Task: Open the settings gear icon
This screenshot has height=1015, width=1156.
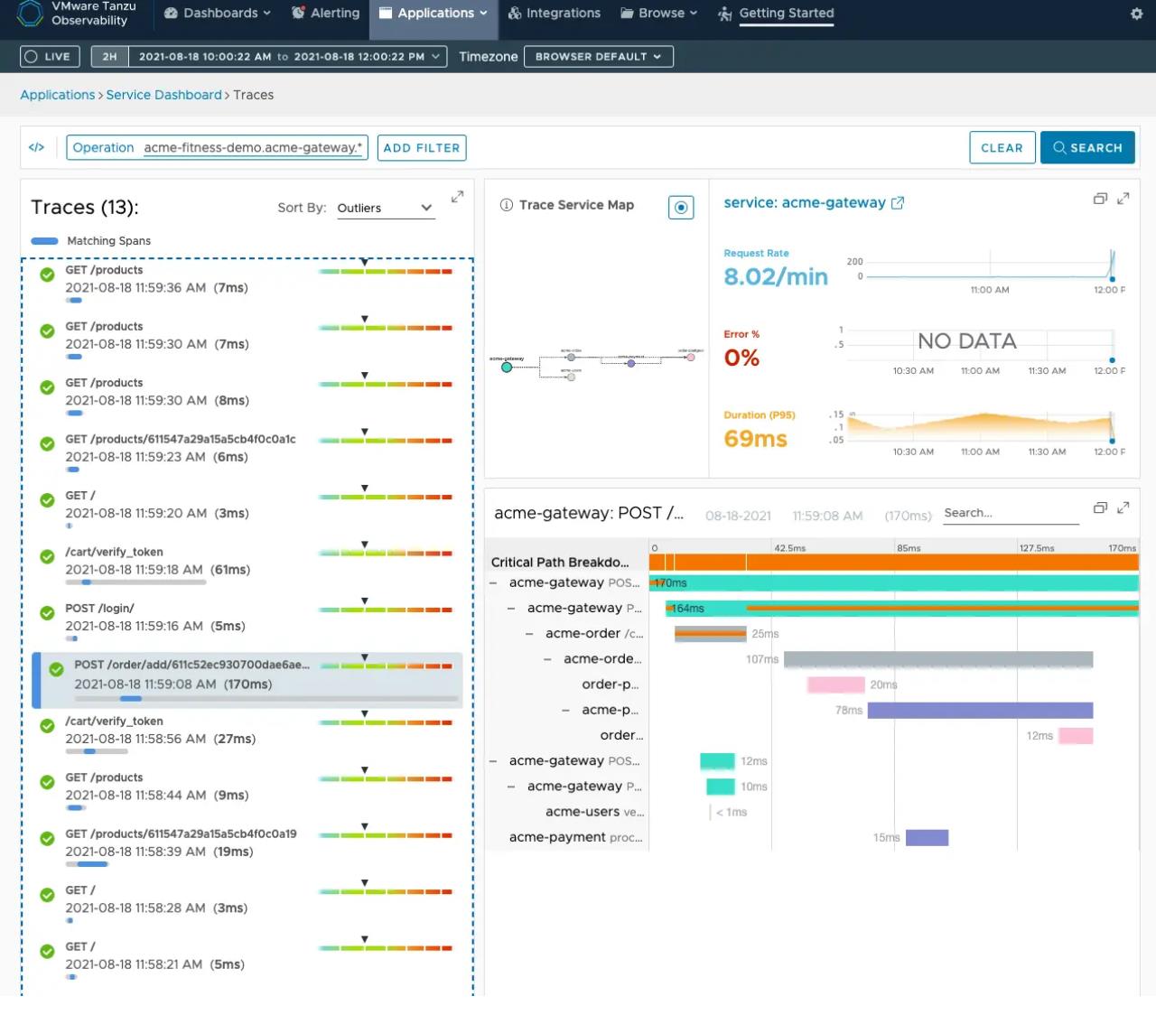Action: [x=1136, y=14]
